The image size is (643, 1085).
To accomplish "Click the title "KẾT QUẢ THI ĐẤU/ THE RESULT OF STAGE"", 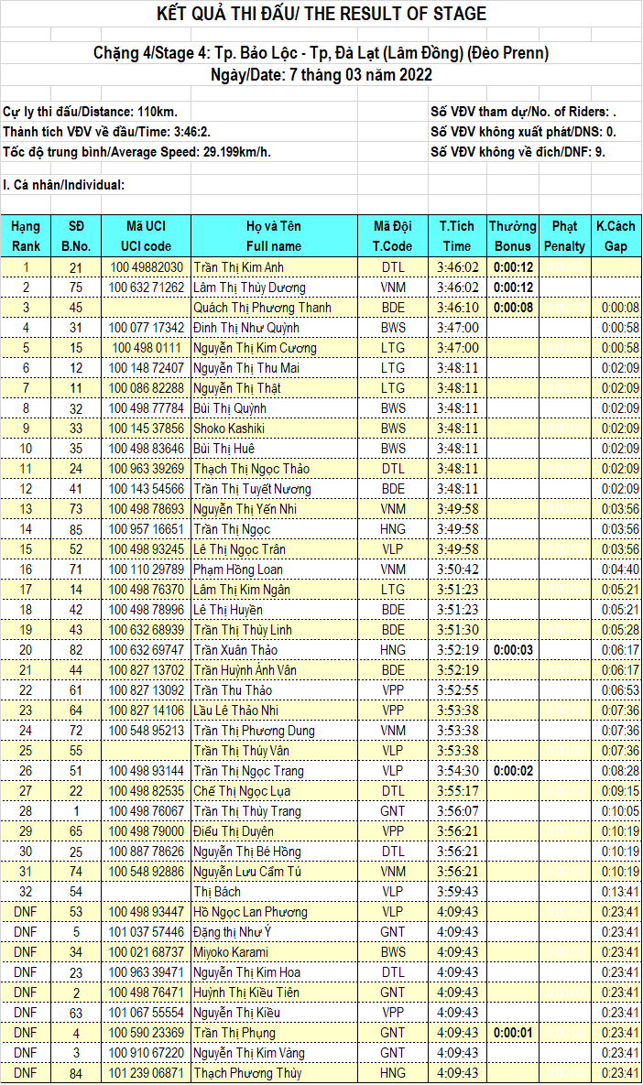I will 321,14.
